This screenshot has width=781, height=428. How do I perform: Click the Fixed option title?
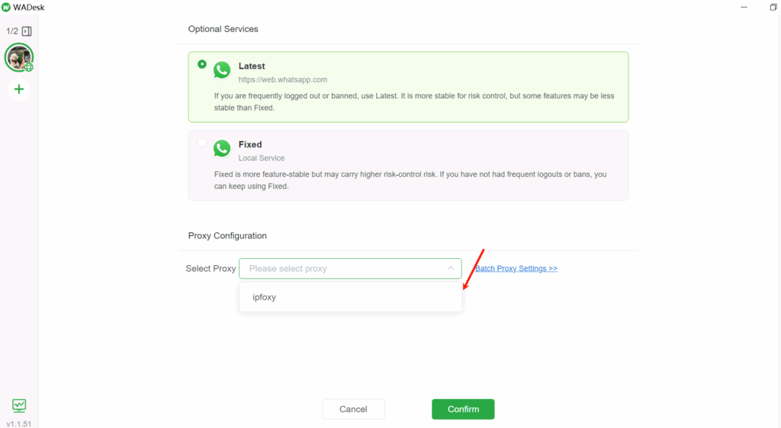[250, 145]
